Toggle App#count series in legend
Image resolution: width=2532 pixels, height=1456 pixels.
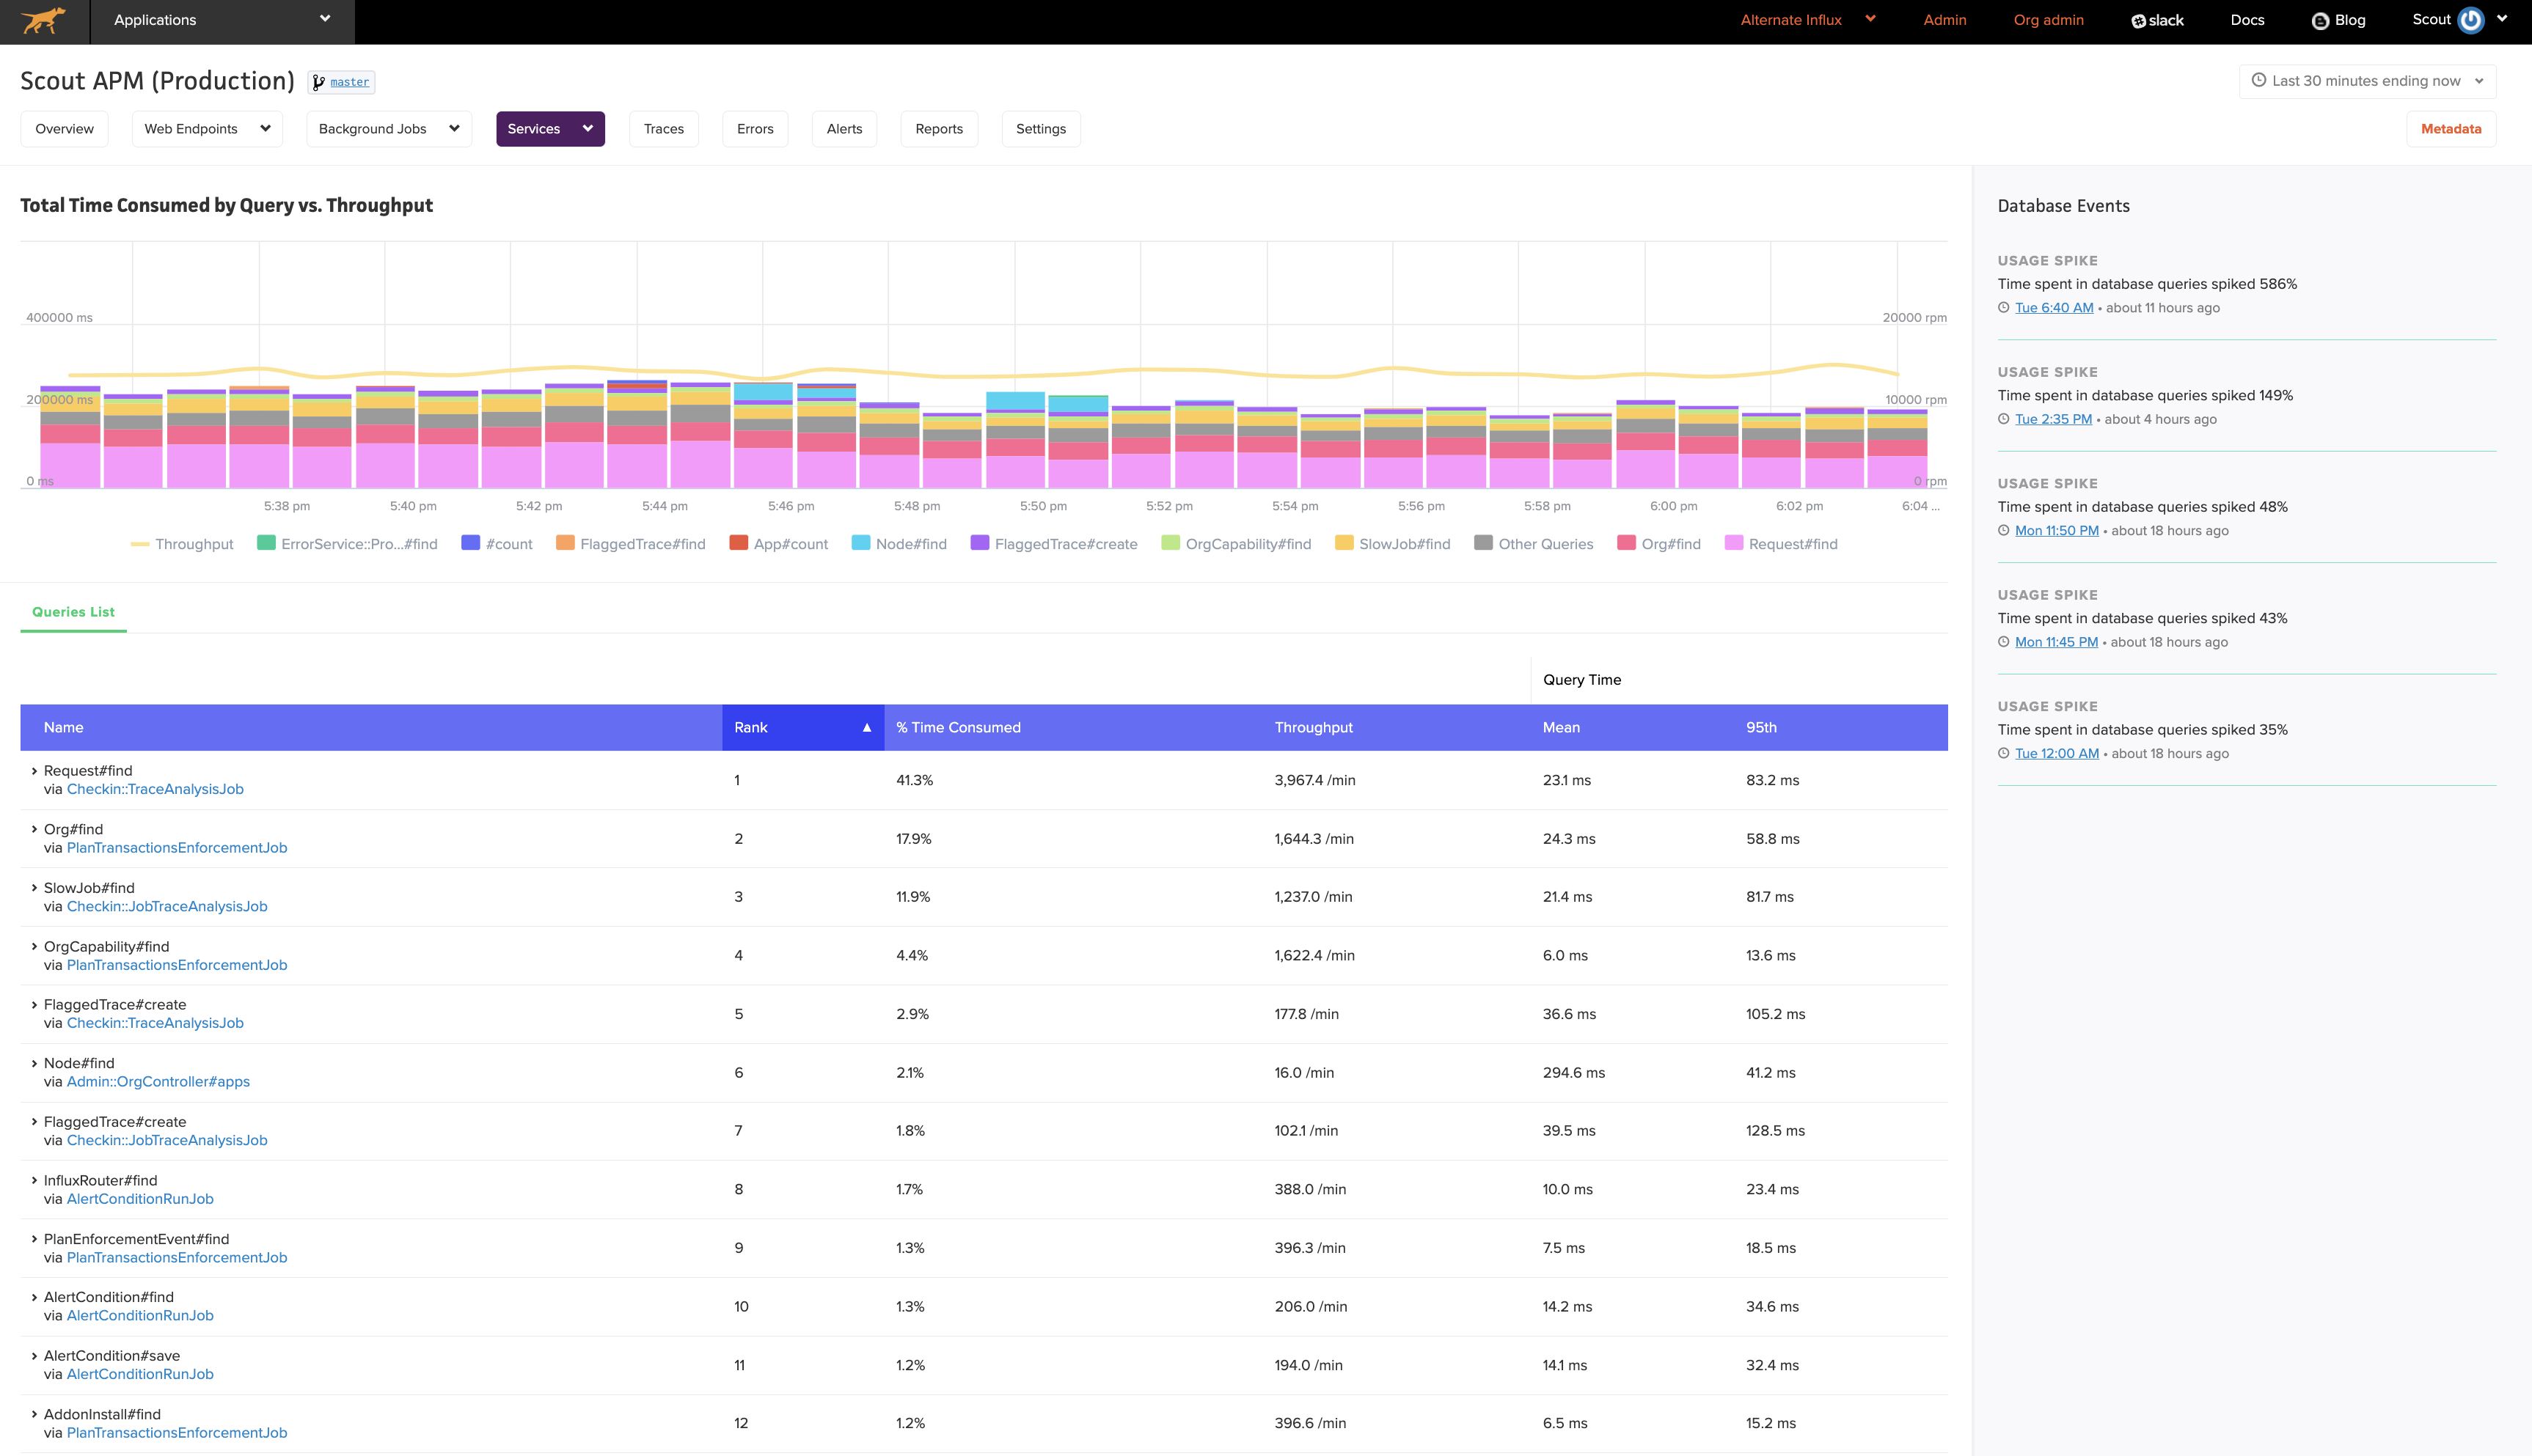[778, 544]
